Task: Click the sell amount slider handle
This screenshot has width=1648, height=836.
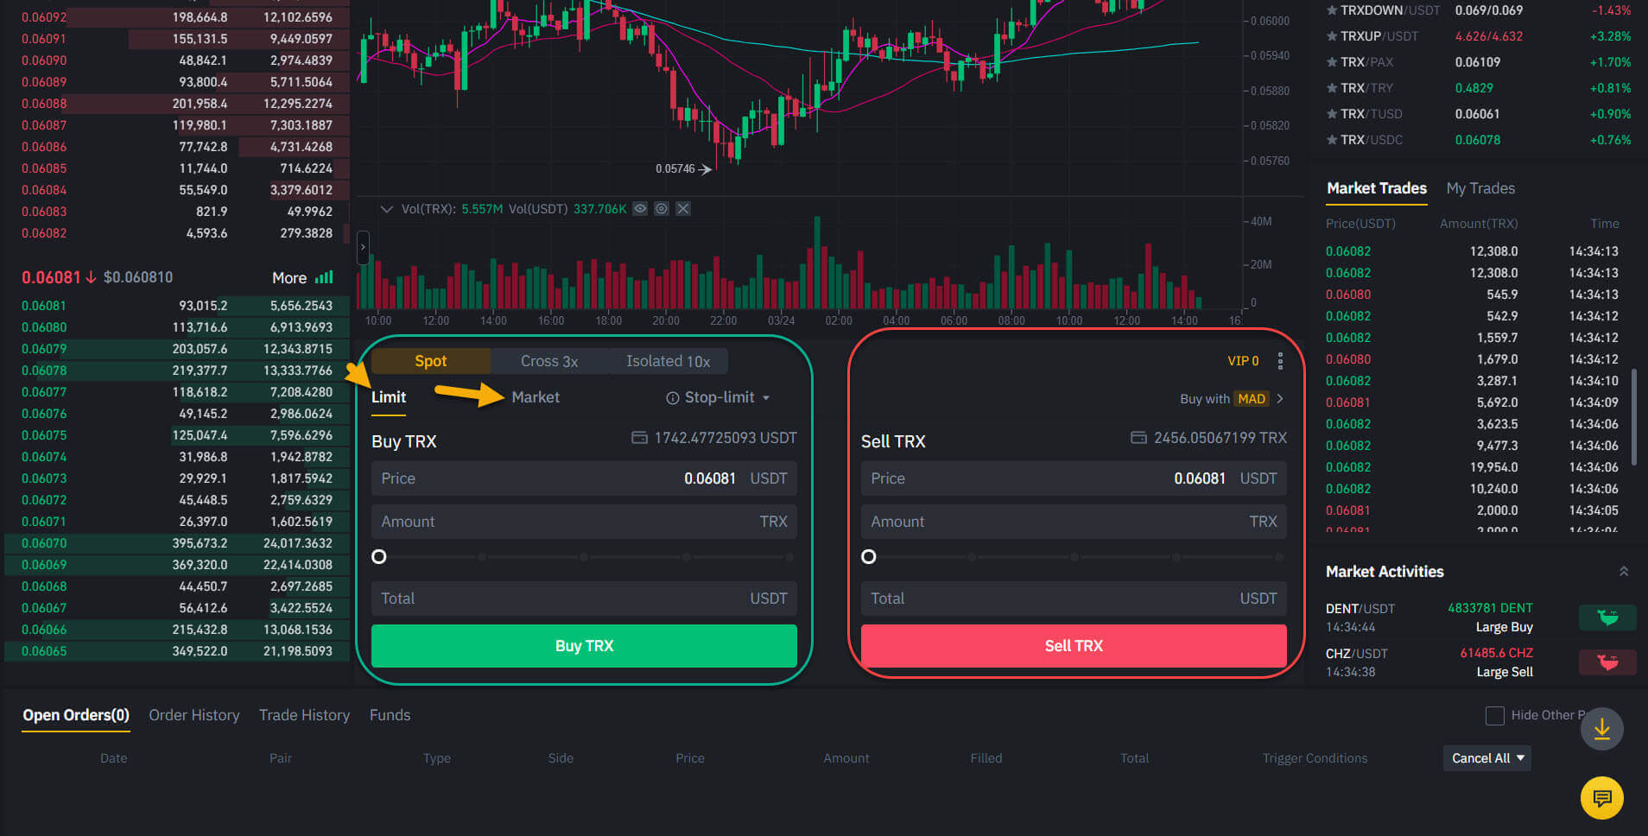Action: click(x=869, y=557)
